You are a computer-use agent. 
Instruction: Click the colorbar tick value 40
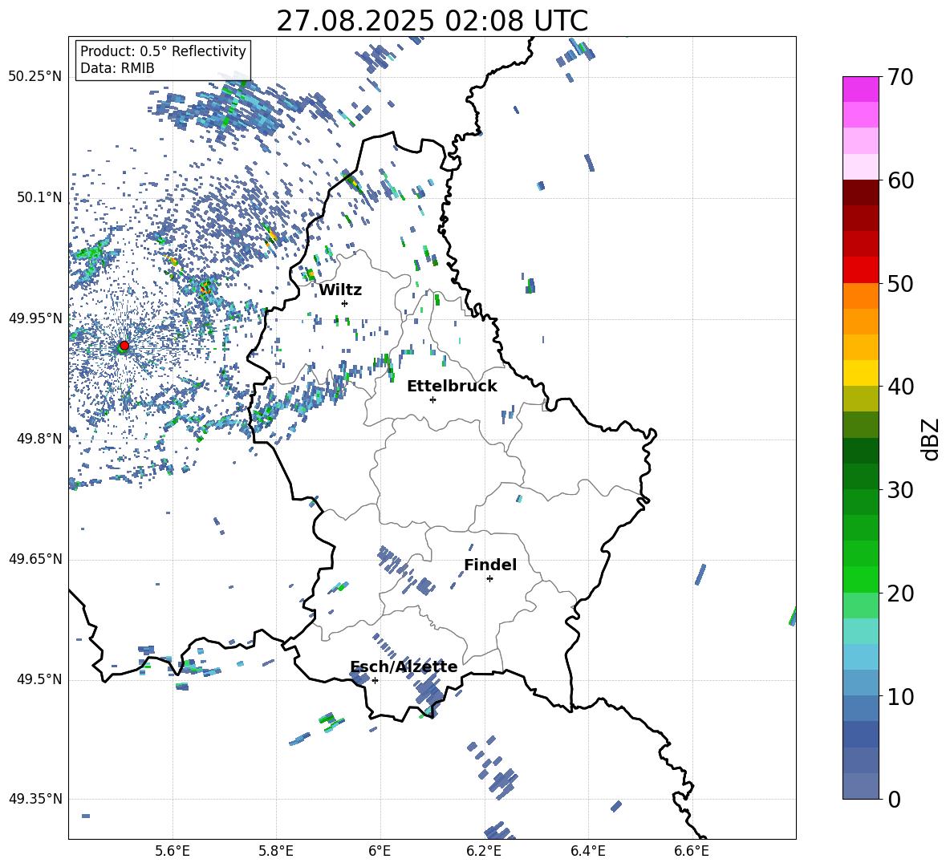click(x=900, y=387)
